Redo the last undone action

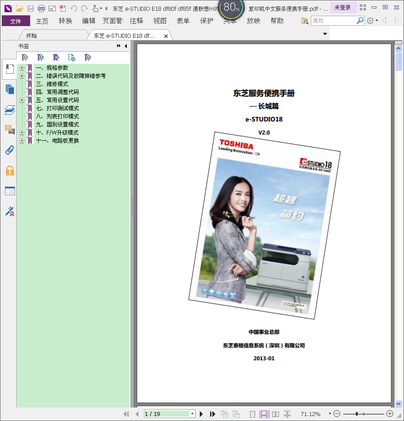point(85,9)
